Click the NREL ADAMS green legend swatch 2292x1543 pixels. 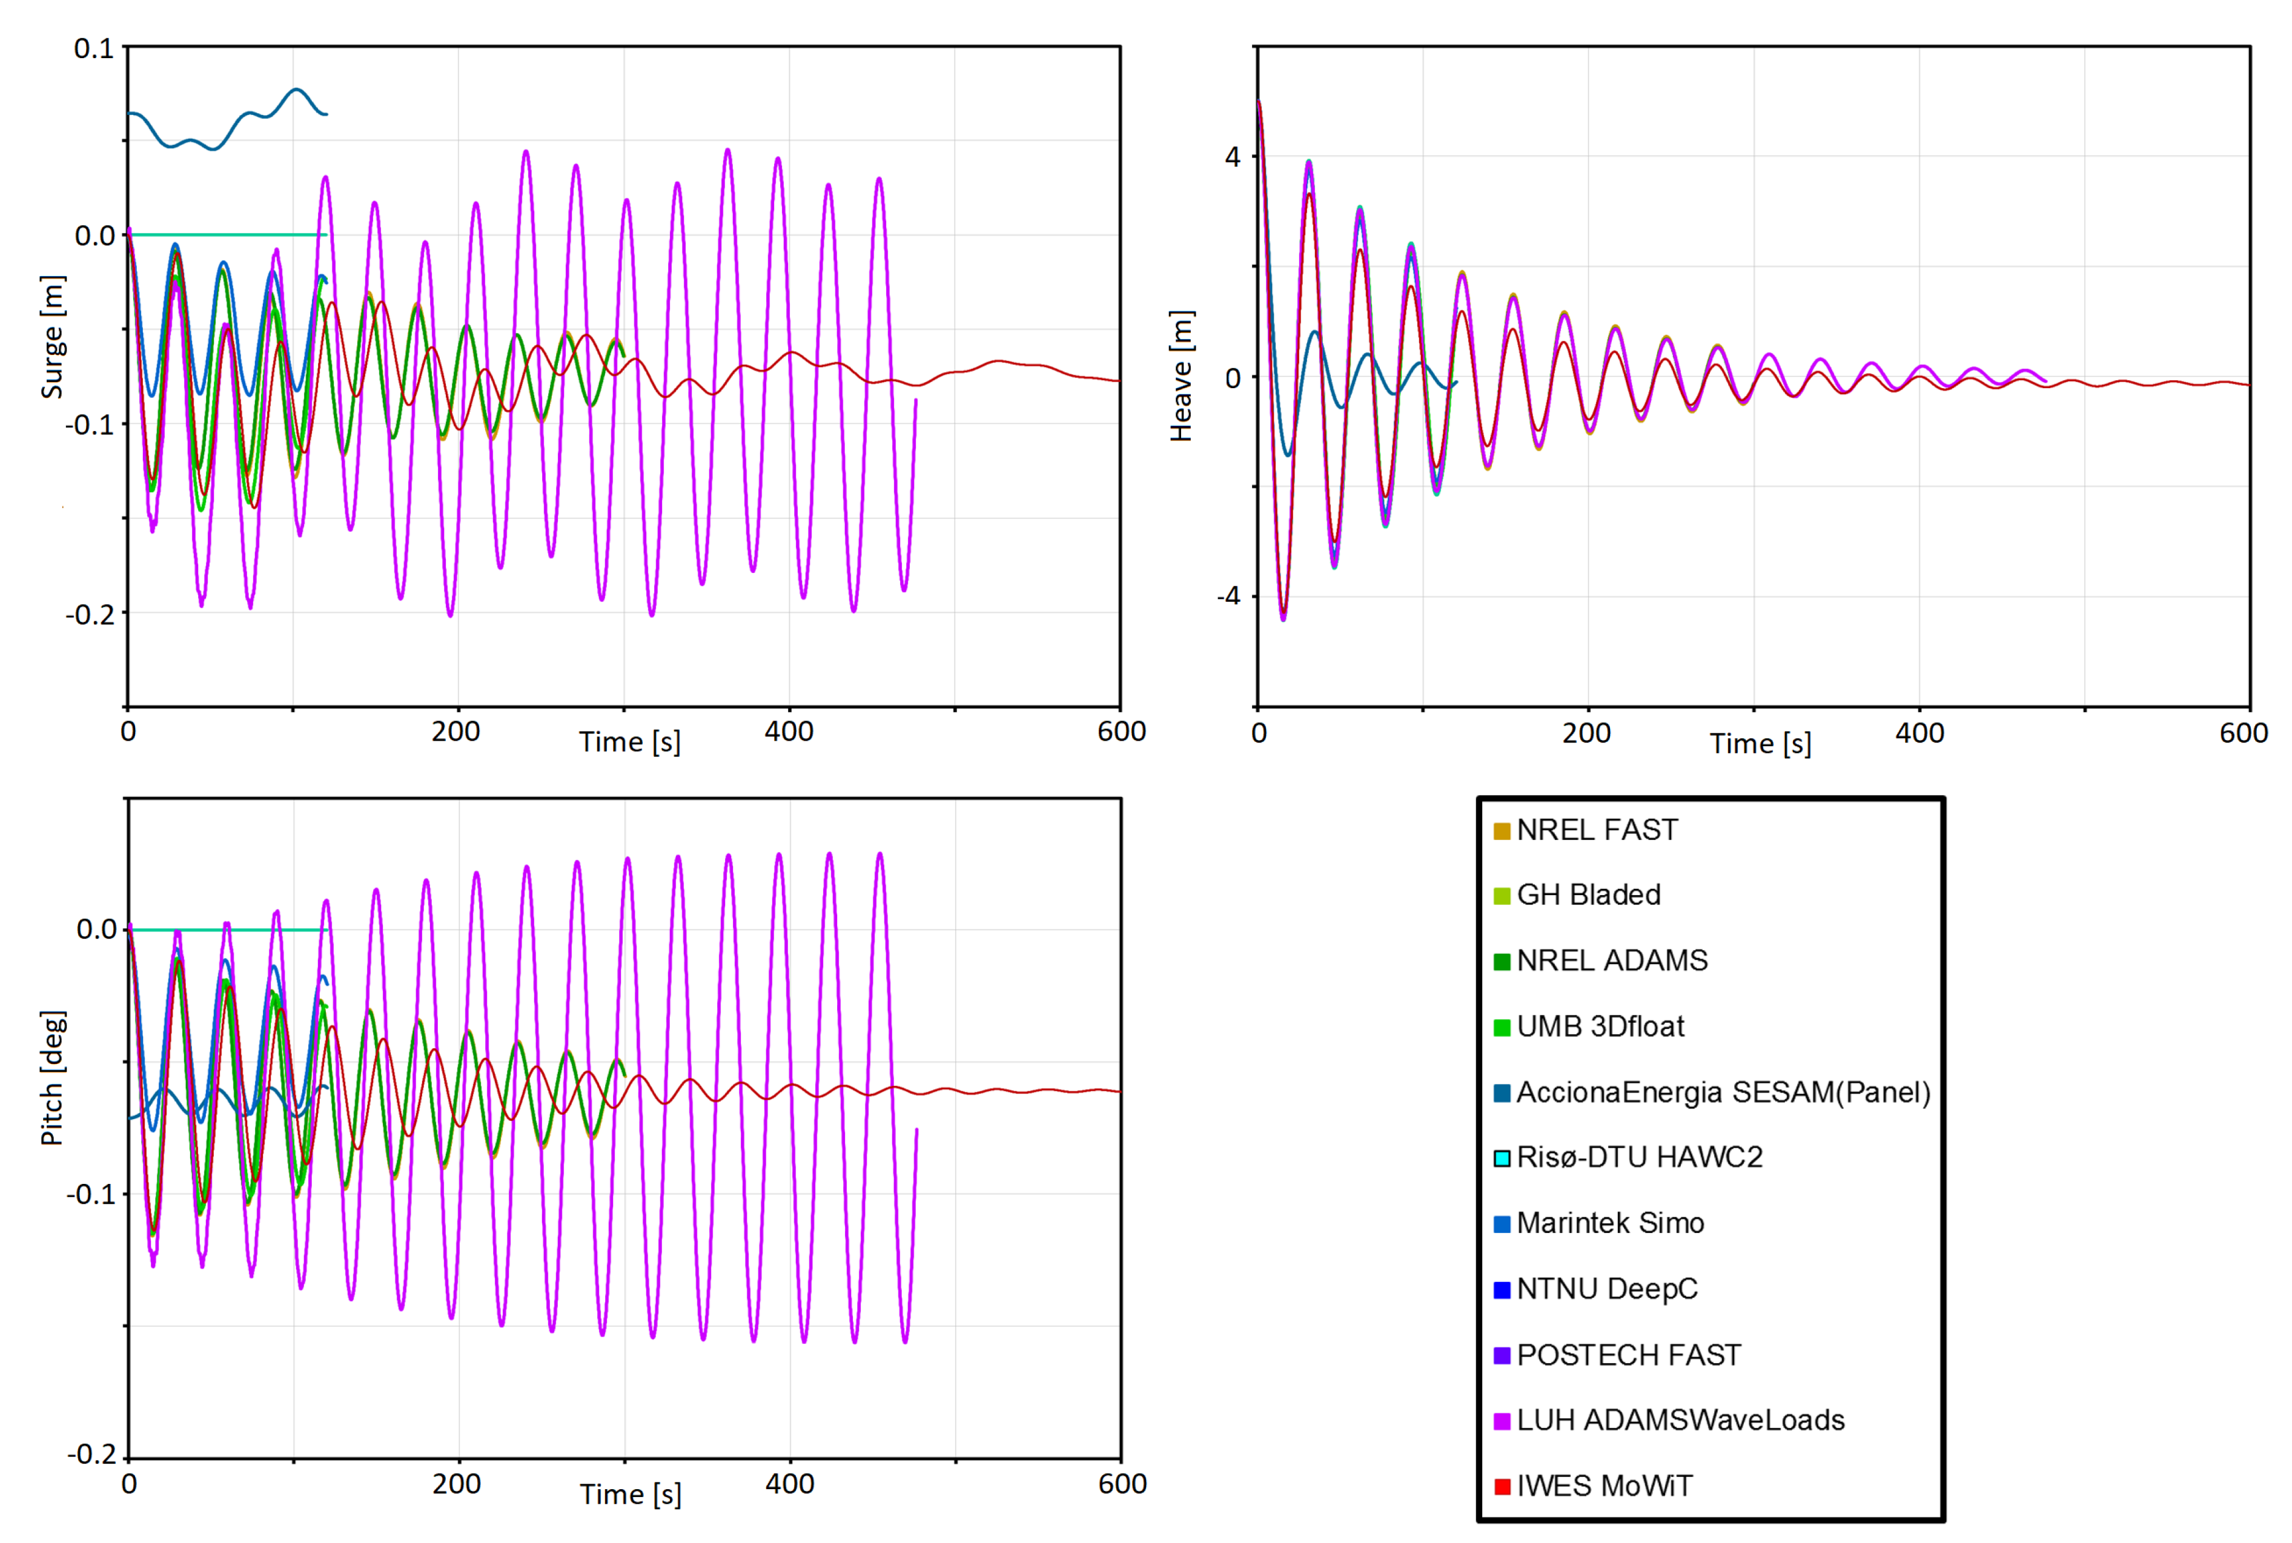coord(1502,962)
